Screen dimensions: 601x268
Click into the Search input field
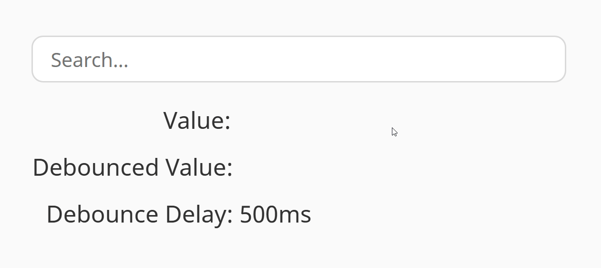click(x=298, y=60)
